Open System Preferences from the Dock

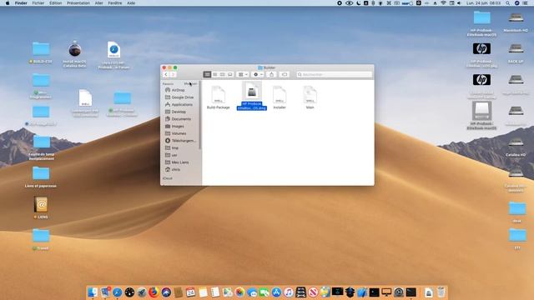coord(399,292)
